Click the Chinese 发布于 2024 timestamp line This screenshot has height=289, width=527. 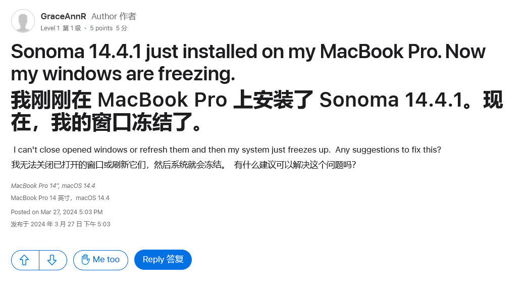(x=61, y=224)
